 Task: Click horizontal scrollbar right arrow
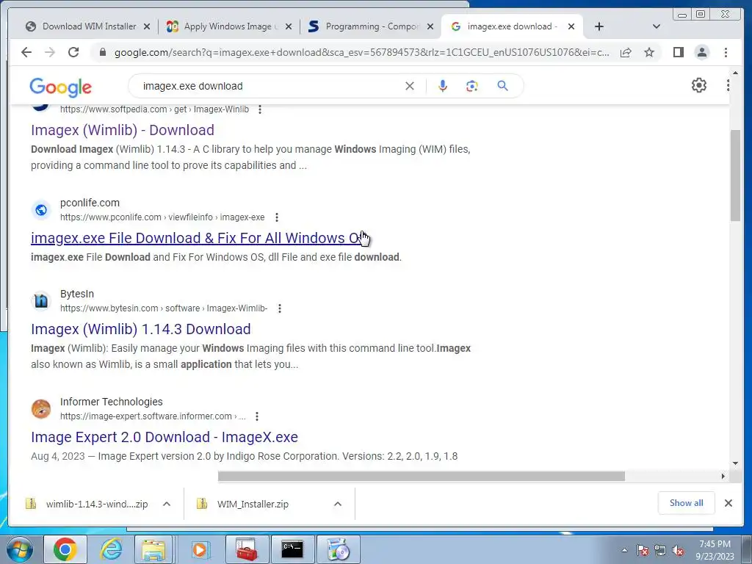[x=723, y=476]
